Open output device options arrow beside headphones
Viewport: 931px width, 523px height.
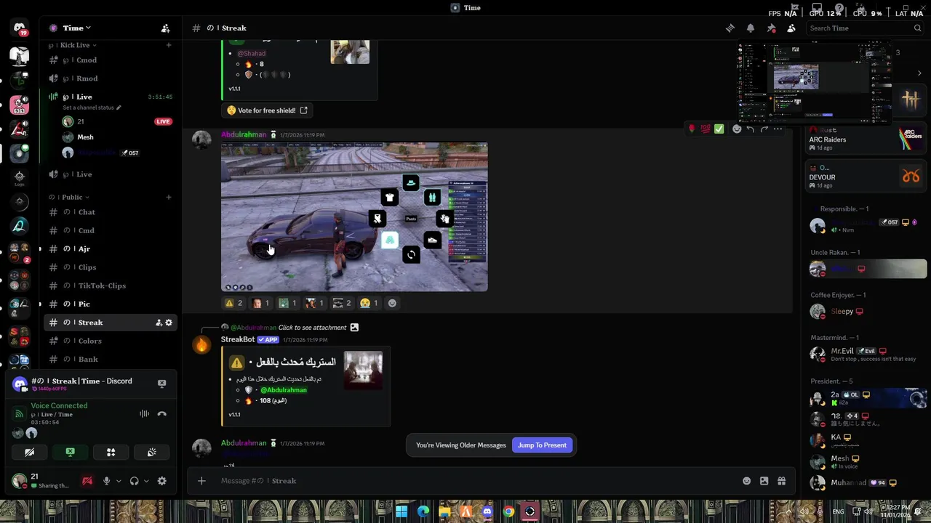coord(146,481)
